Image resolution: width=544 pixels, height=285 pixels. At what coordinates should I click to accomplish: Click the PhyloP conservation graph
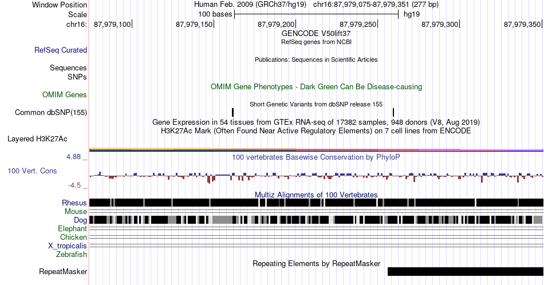click(316, 177)
